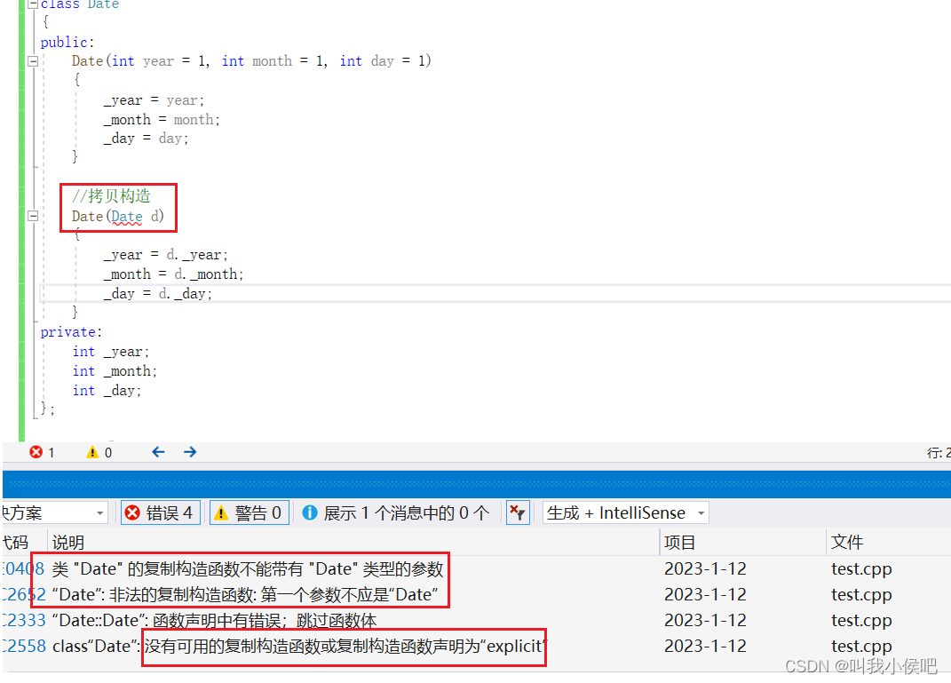
Task: Click the line _day = d._day;
Action: (158, 294)
